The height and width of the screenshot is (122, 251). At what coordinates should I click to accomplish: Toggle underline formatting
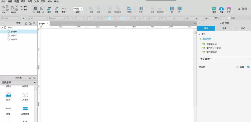pyautogui.click(x=84, y=18)
